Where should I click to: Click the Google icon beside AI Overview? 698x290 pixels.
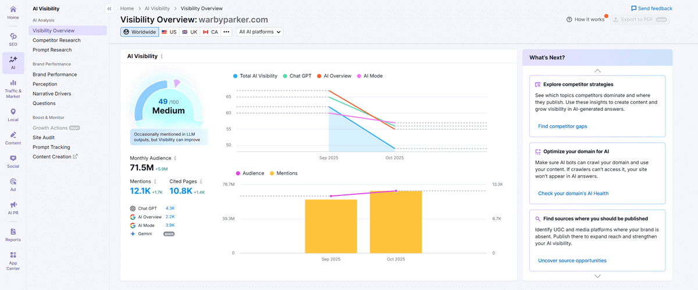[x=133, y=217]
